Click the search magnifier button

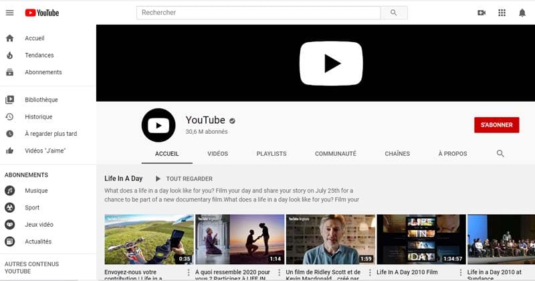pyautogui.click(x=394, y=13)
